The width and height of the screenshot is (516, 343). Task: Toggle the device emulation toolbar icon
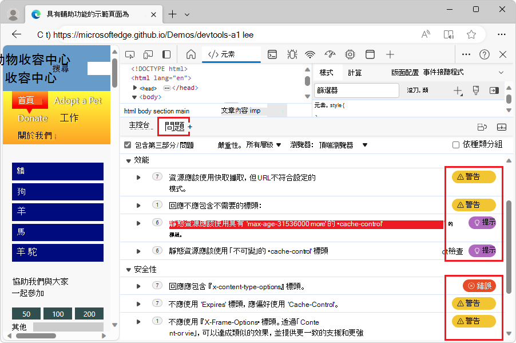pos(148,56)
